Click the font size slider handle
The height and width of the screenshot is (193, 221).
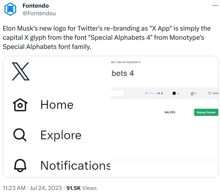click(x=159, y=93)
